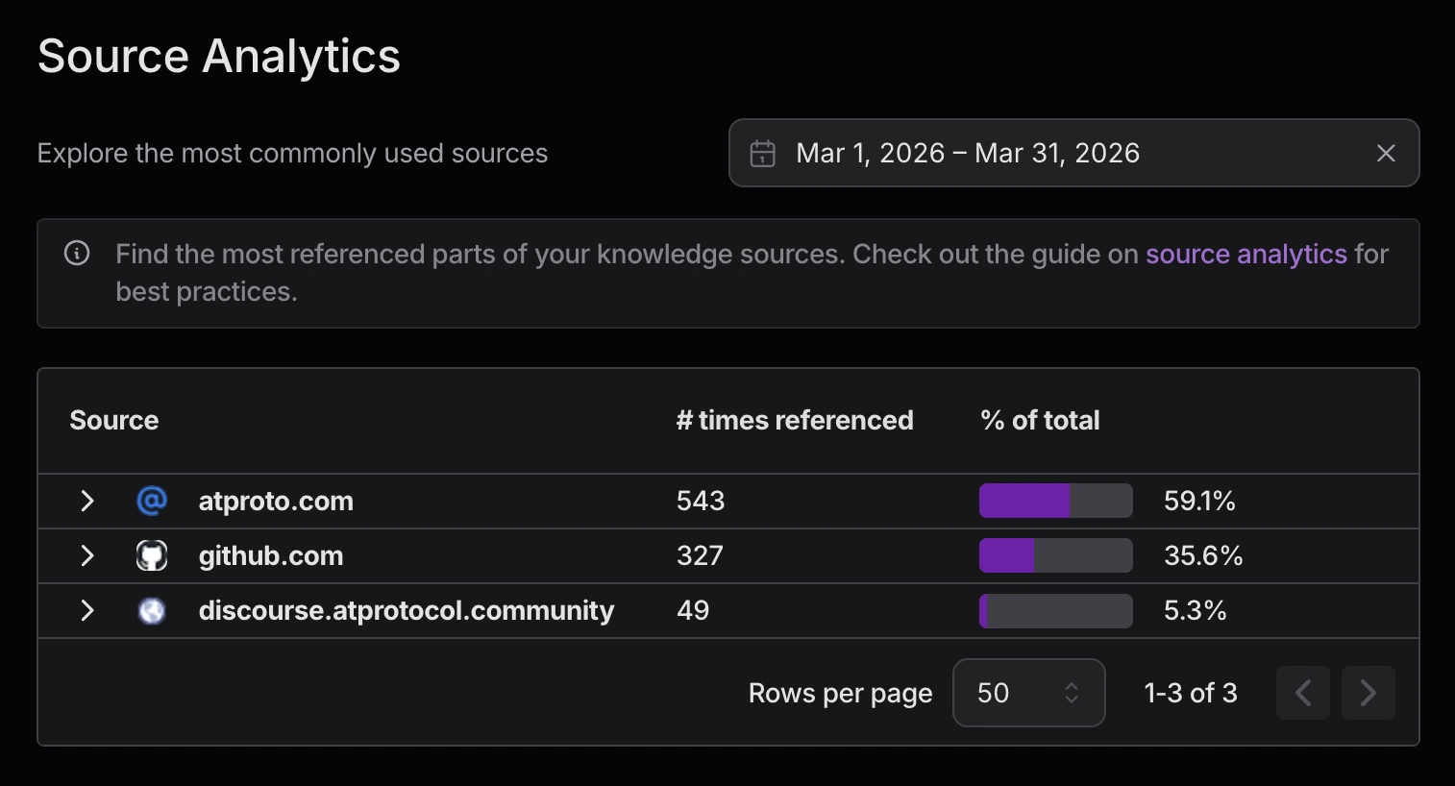Screen dimensions: 1455x786
Task: Go to the next page of results
Action: point(1368,693)
